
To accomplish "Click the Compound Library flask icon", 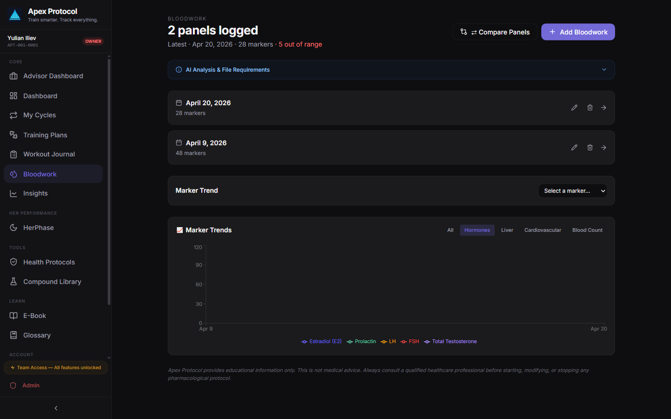I will (14, 282).
